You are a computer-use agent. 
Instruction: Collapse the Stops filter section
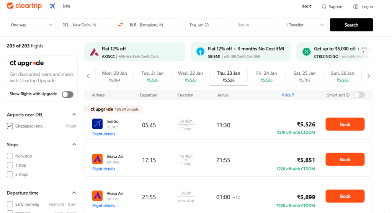(74, 144)
